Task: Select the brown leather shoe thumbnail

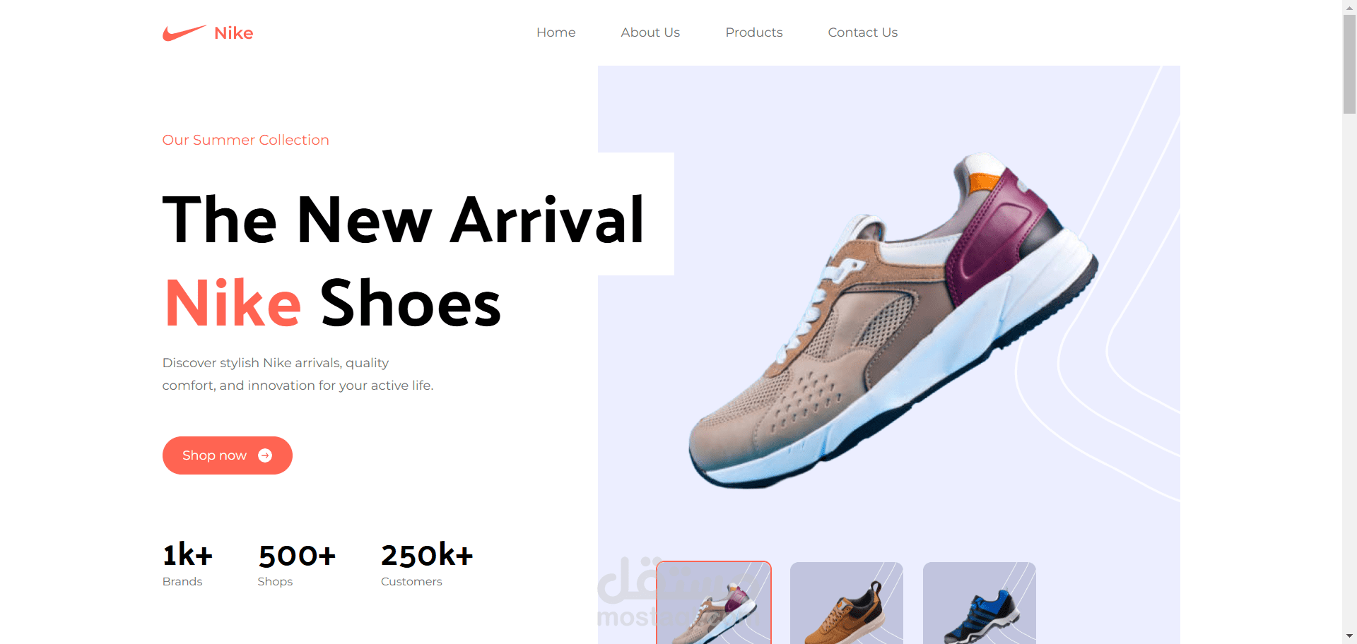Action: click(847, 603)
